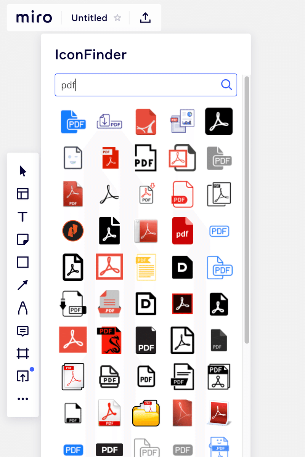Insert the dark red bordered Acrobat icon

pyautogui.click(x=182, y=304)
